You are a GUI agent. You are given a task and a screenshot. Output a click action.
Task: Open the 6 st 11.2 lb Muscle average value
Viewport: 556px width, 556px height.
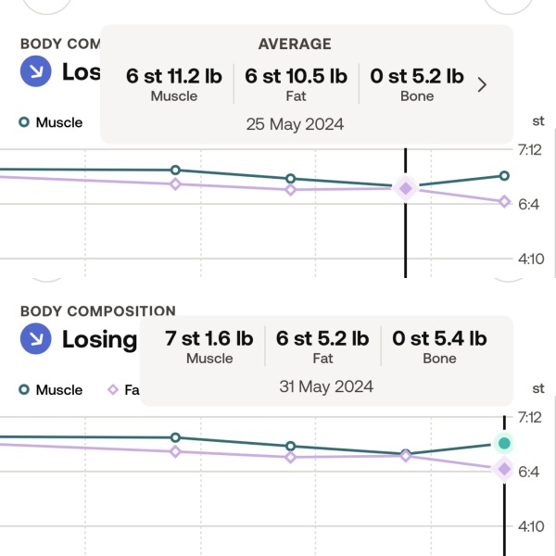(174, 83)
